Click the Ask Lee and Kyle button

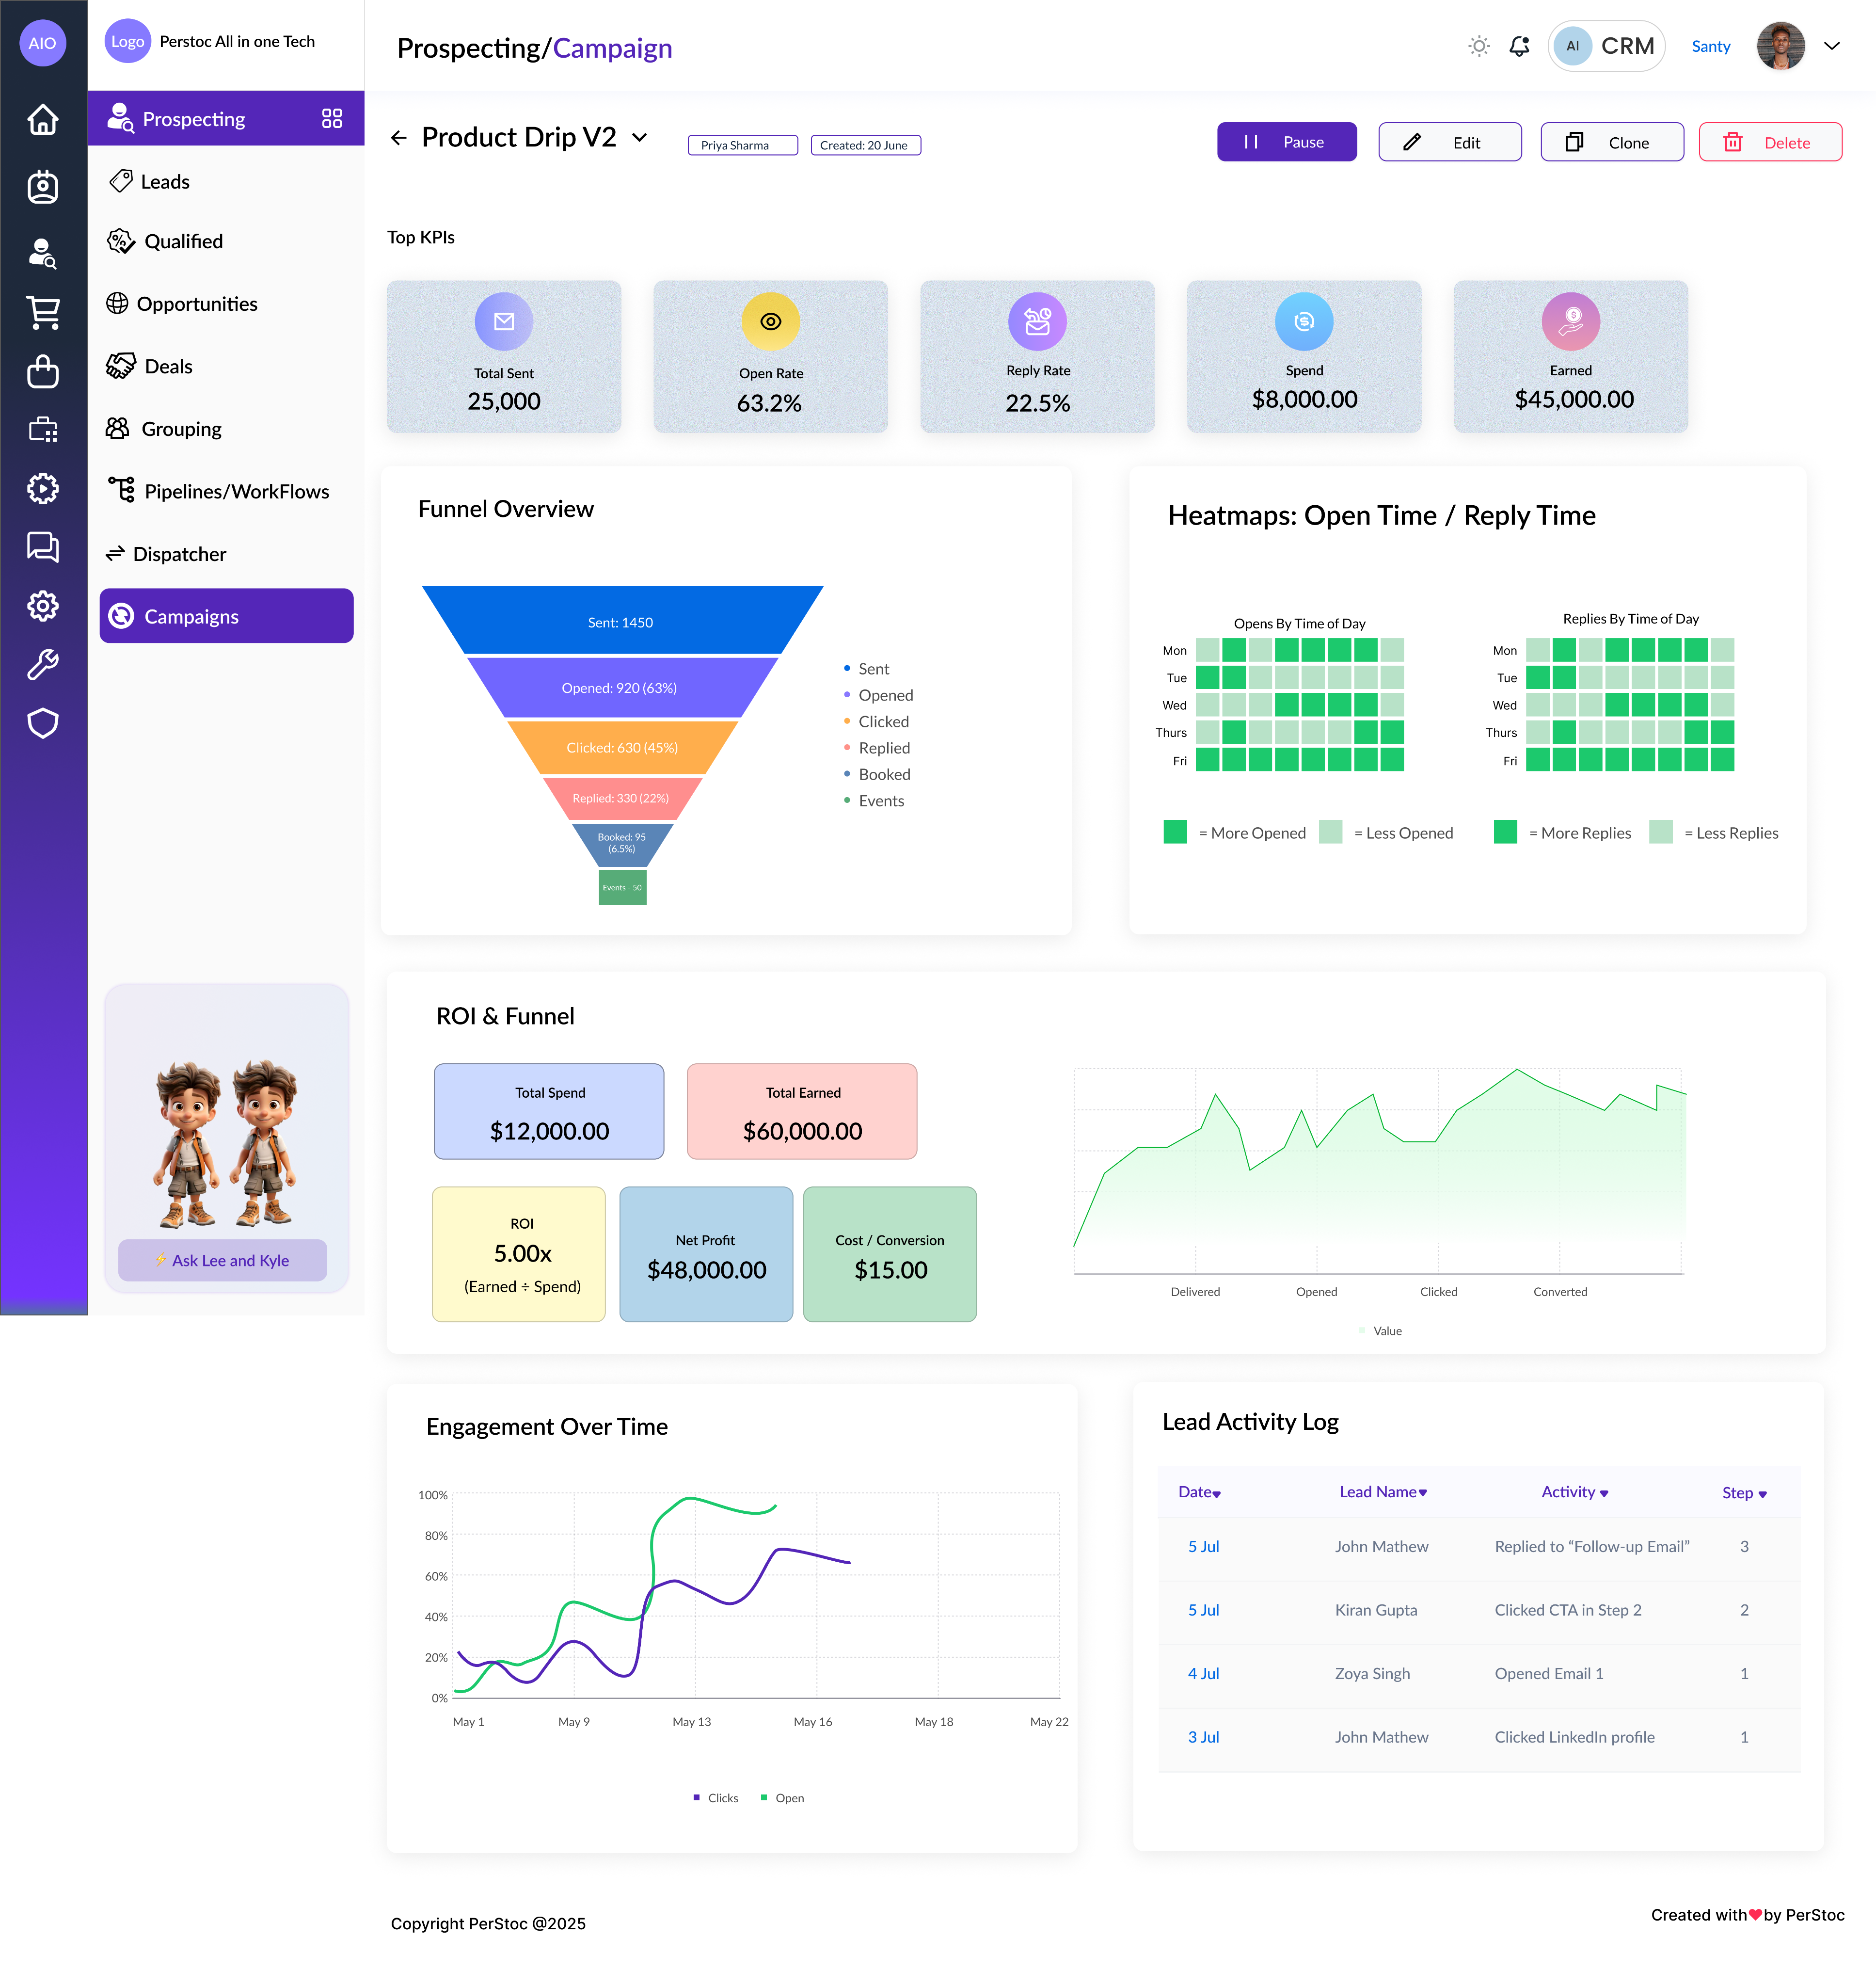(222, 1260)
